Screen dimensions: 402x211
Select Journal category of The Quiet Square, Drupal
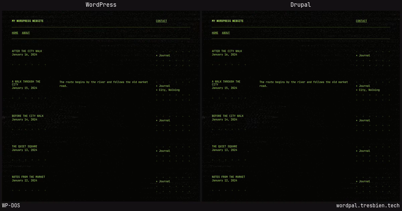tap(364, 151)
